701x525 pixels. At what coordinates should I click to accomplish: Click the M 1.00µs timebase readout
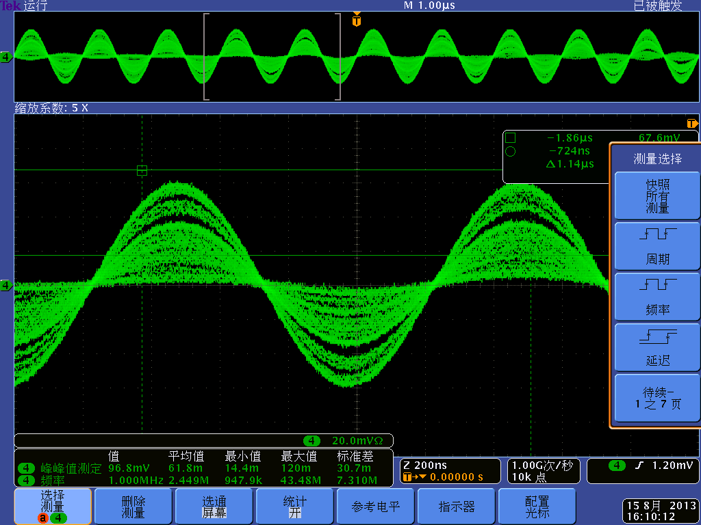pos(429,5)
